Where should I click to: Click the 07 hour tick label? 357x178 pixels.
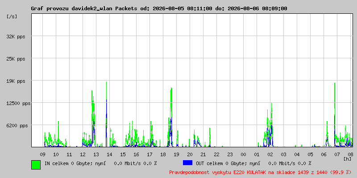point(337,154)
